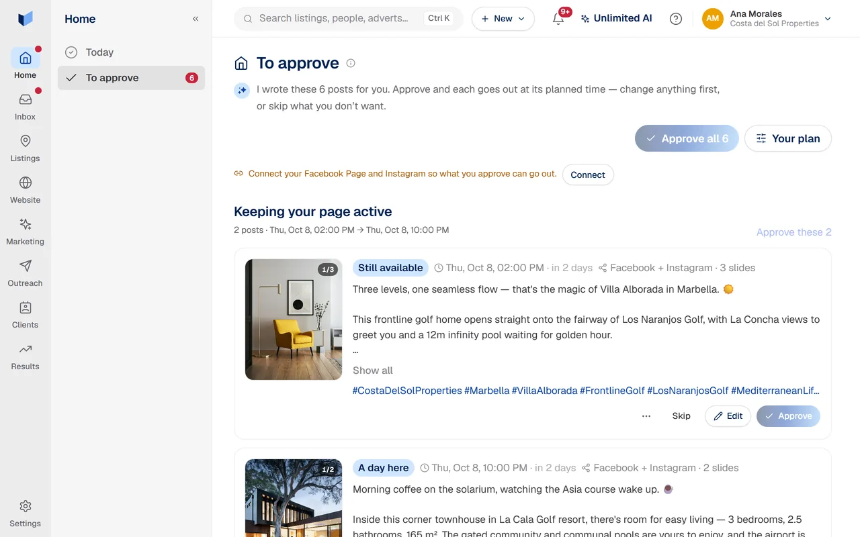860x537 pixels.
Task: Click the Approve these 2 link
Action: (794, 232)
